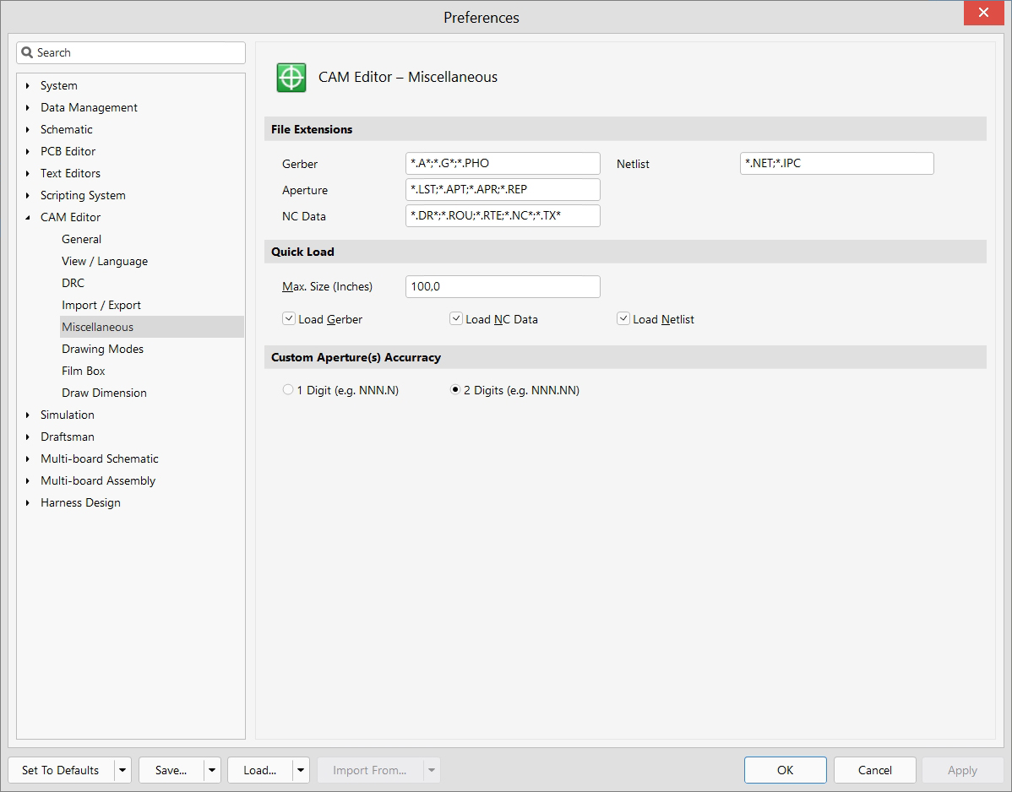This screenshot has height=792, width=1012.
Task: Edit the Netlist file extensions field
Action: coord(836,163)
